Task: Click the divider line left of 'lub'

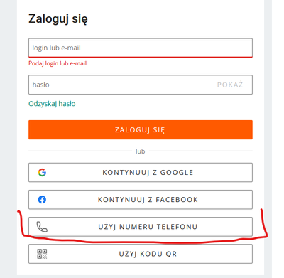Action: tap(80, 151)
